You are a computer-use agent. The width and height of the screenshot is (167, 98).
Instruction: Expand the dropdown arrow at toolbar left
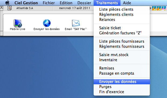[x=2, y=7]
